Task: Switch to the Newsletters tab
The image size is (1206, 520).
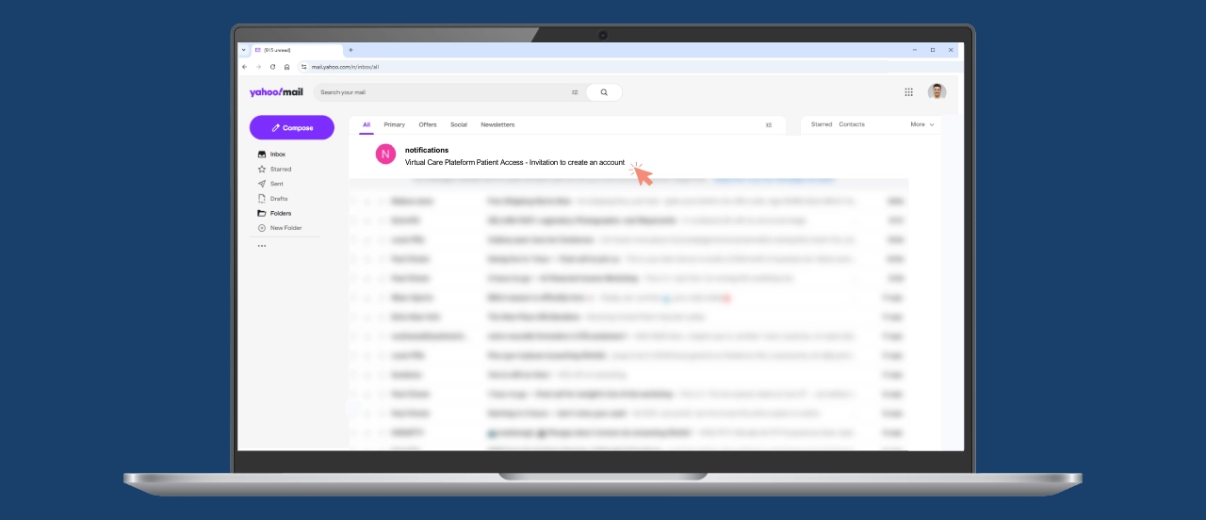Action: 497,124
